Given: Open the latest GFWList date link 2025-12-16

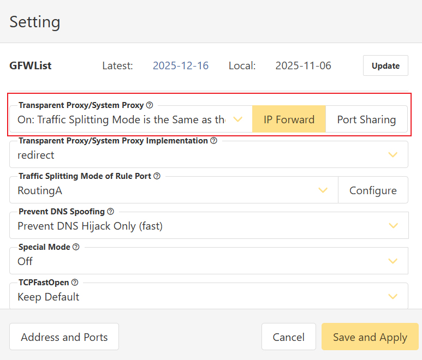Looking at the screenshot, I should click(181, 65).
